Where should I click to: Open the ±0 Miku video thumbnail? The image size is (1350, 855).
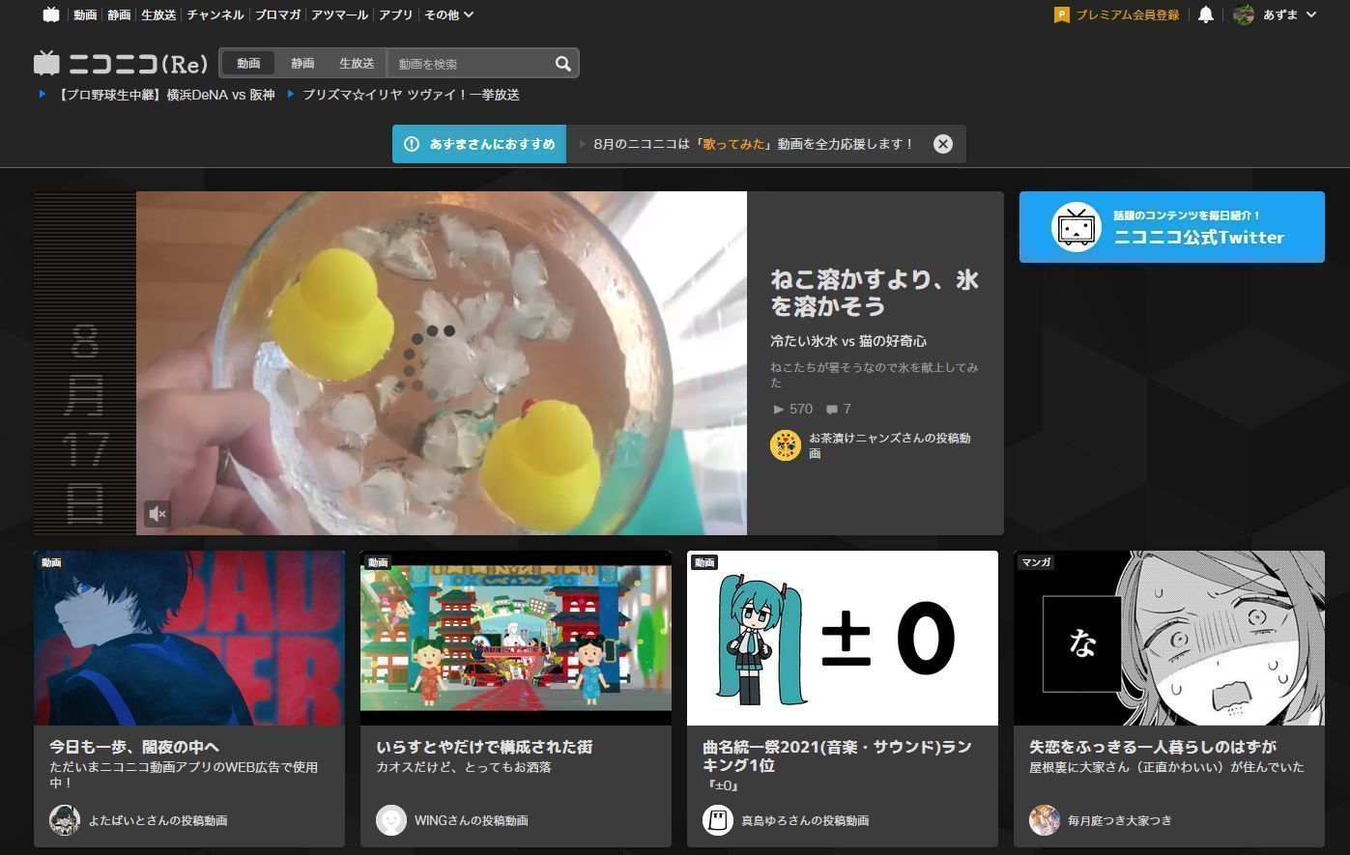(843, 638)
